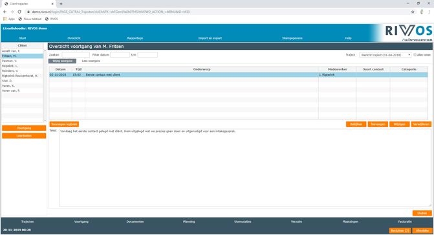Viewport: 434px width, 235px height.
Task: Click the orange Voortgang button in sidebar
Action: pyautogui.click(x=24, y=128)
